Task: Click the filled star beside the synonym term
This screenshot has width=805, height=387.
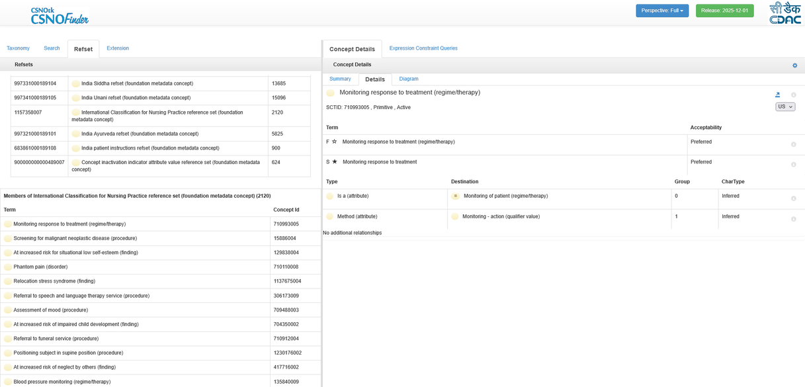Action: point(335,162)
